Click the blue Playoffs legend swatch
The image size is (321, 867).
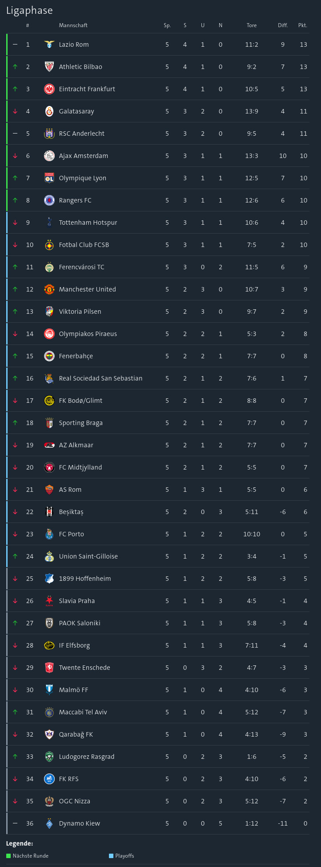[111, 856]
